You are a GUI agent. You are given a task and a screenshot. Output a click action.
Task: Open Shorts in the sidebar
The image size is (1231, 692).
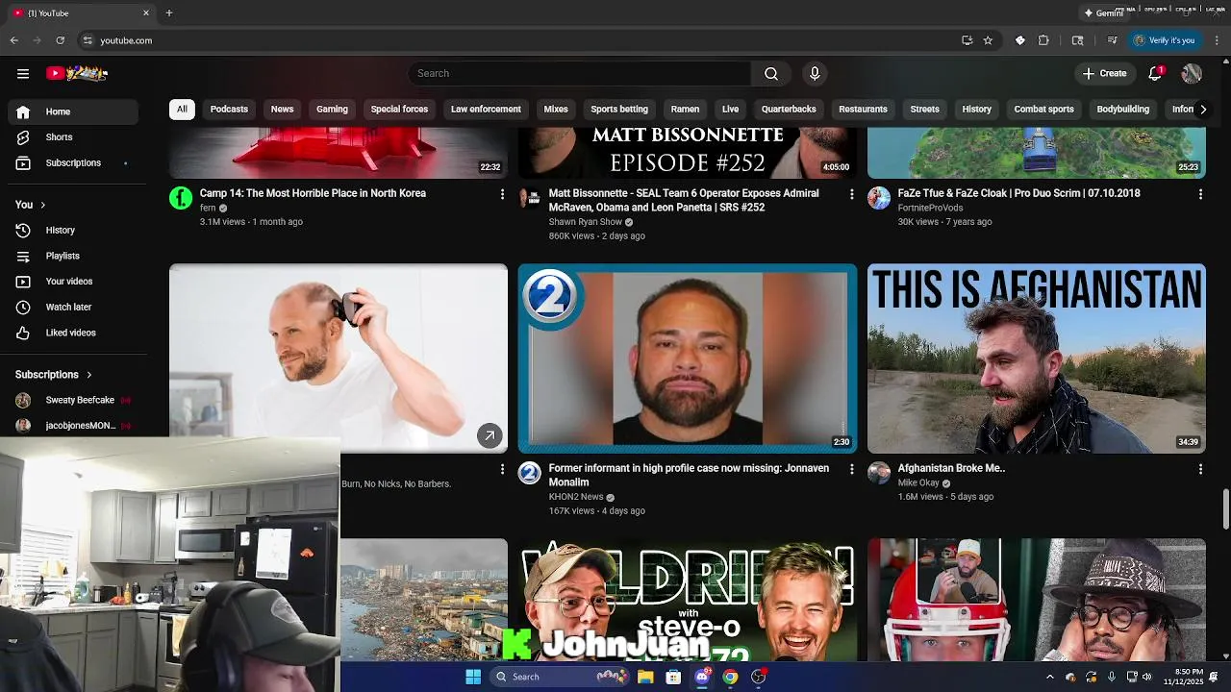point(73,137)
